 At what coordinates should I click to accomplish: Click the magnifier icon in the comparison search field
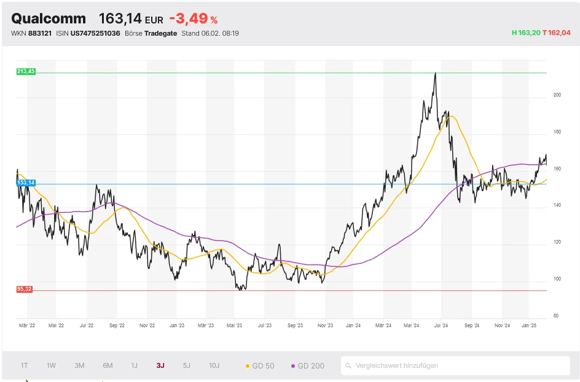coord(348,365)
